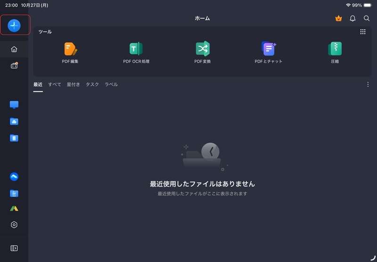Open the round blue cloud service icon
The height and width of the screenshot is (262, 377).
(x=14, y=177)
